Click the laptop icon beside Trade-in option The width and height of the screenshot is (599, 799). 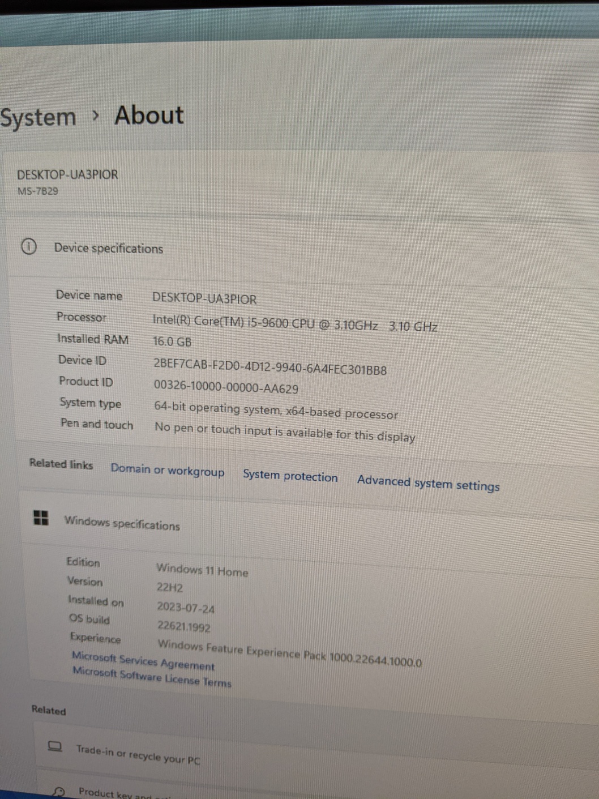coord(55,746)
